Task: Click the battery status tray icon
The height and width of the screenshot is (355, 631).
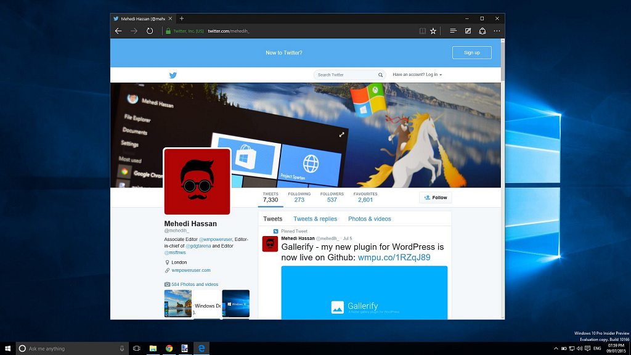Action: tap(564, 349)
